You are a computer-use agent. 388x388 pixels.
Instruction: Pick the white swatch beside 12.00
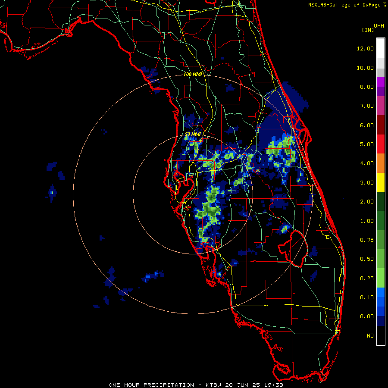point(381,48)
